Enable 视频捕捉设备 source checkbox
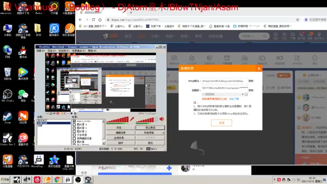The width and height of the screenshot is (327, 184). [x=74, y=138]
